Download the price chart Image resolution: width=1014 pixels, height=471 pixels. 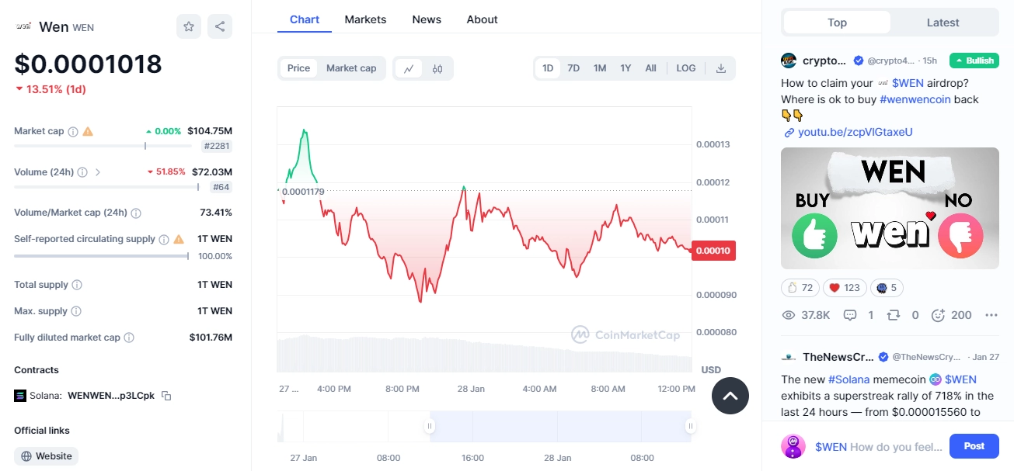721,68
